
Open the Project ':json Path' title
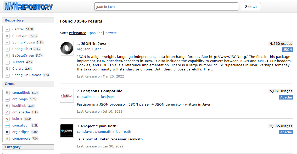99,126
